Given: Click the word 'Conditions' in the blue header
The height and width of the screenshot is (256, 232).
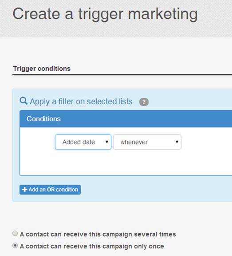Looking at the screenshot, I should (x=43, y=119).
